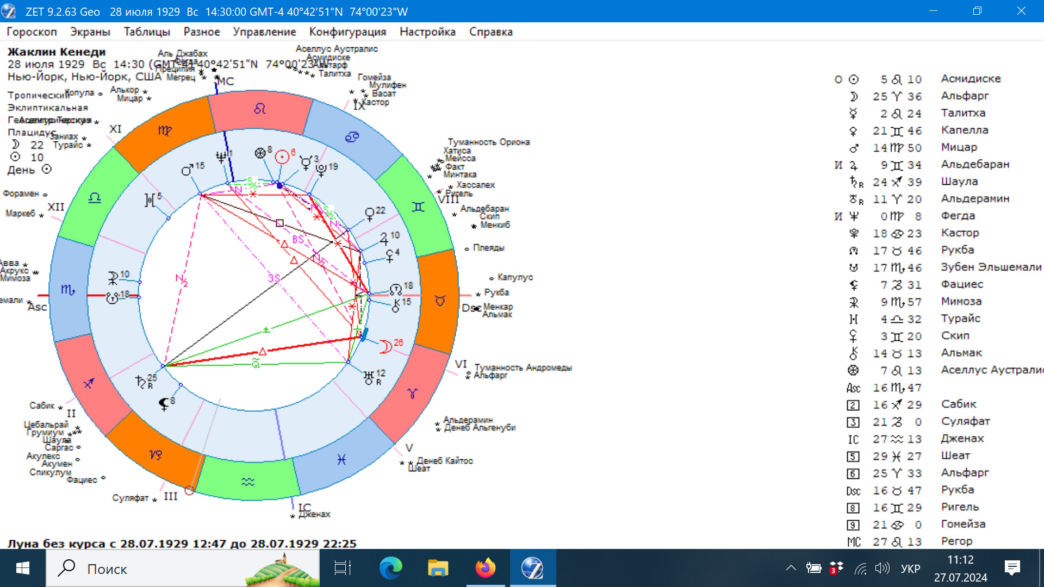Click the Mars glyph in the chart wheel

click(x=187, y=170)
